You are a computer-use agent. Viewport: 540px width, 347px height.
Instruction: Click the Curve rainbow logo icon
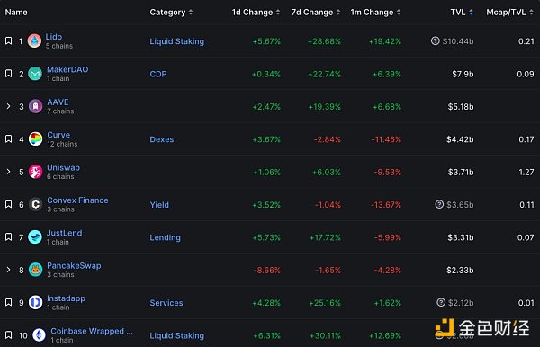coord(35,139)
